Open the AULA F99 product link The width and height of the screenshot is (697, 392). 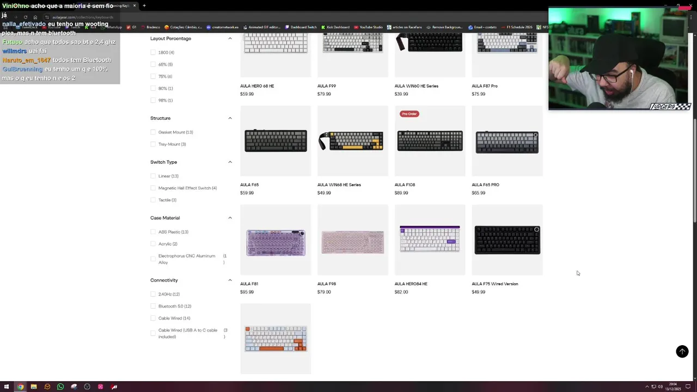click(x=327, y=86)
